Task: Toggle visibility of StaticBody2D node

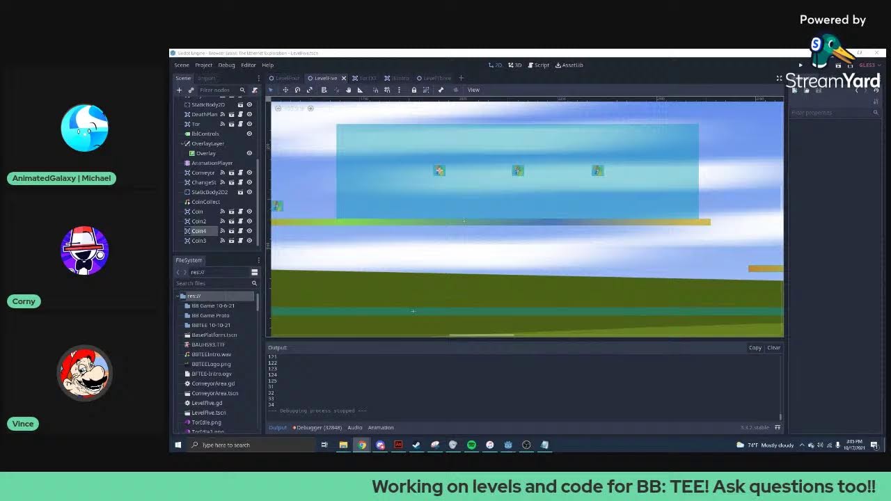Action: [x=249, y=104]
